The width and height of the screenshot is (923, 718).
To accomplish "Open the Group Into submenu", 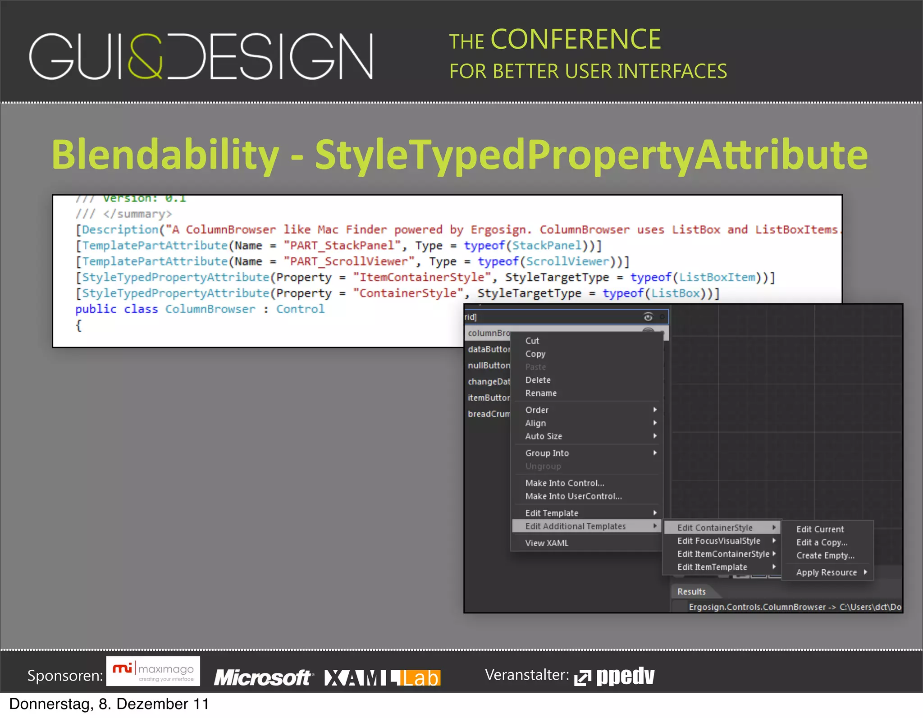I will pyautogui.click(x=587, y=453).
